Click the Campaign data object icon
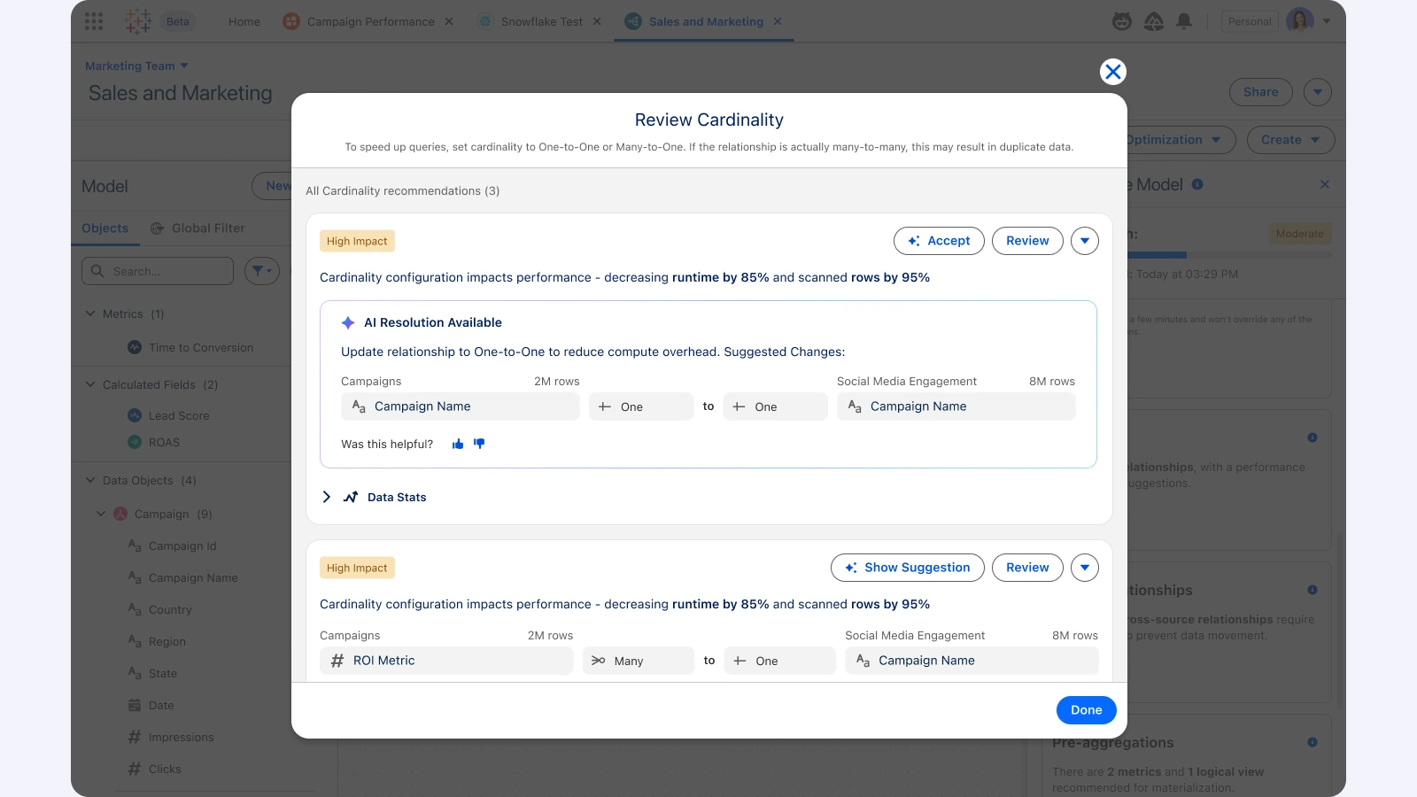Viewport: 1417px width, 797px height. [x=120, y=514]
